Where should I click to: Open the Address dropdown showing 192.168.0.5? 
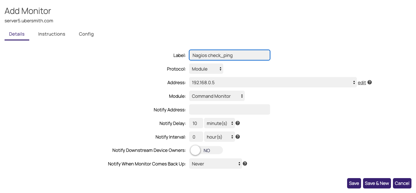[273, 82]
